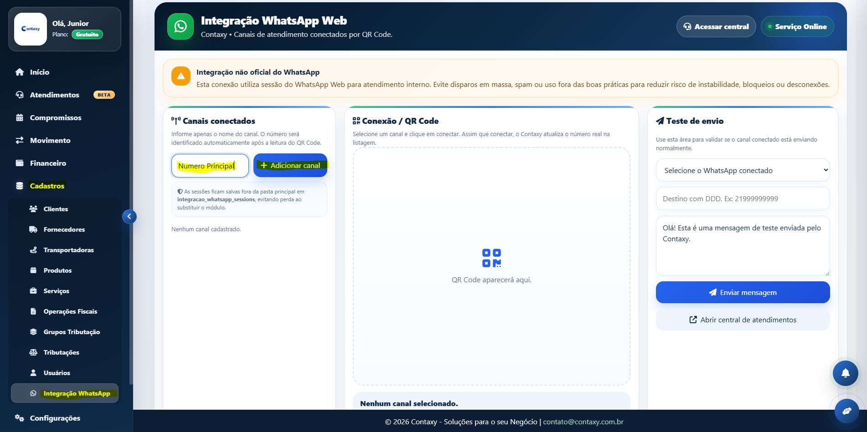The image size is (867, 432).
Task: Click the Adicionar canal button
Action: pos(290,165)
